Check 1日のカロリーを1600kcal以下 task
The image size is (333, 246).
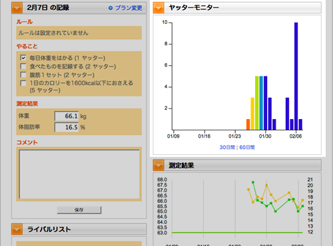(x=23, y=83)
